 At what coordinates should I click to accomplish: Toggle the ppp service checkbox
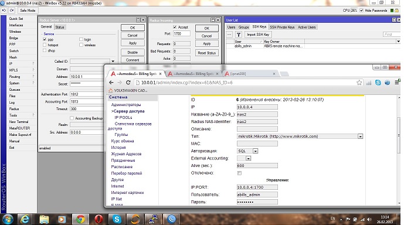45,39
